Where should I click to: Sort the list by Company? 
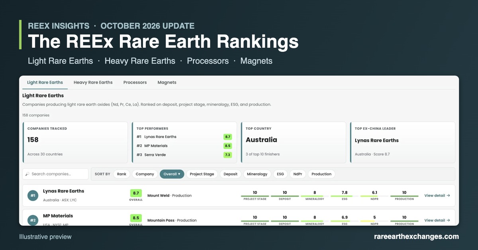(145, 174)
